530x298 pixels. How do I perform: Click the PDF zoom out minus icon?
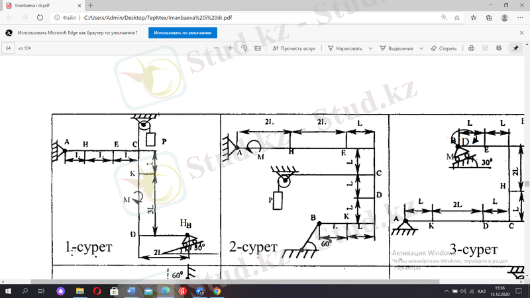tap(217, 48)
